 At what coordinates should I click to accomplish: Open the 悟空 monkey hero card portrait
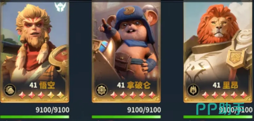(x=34, y=52)
